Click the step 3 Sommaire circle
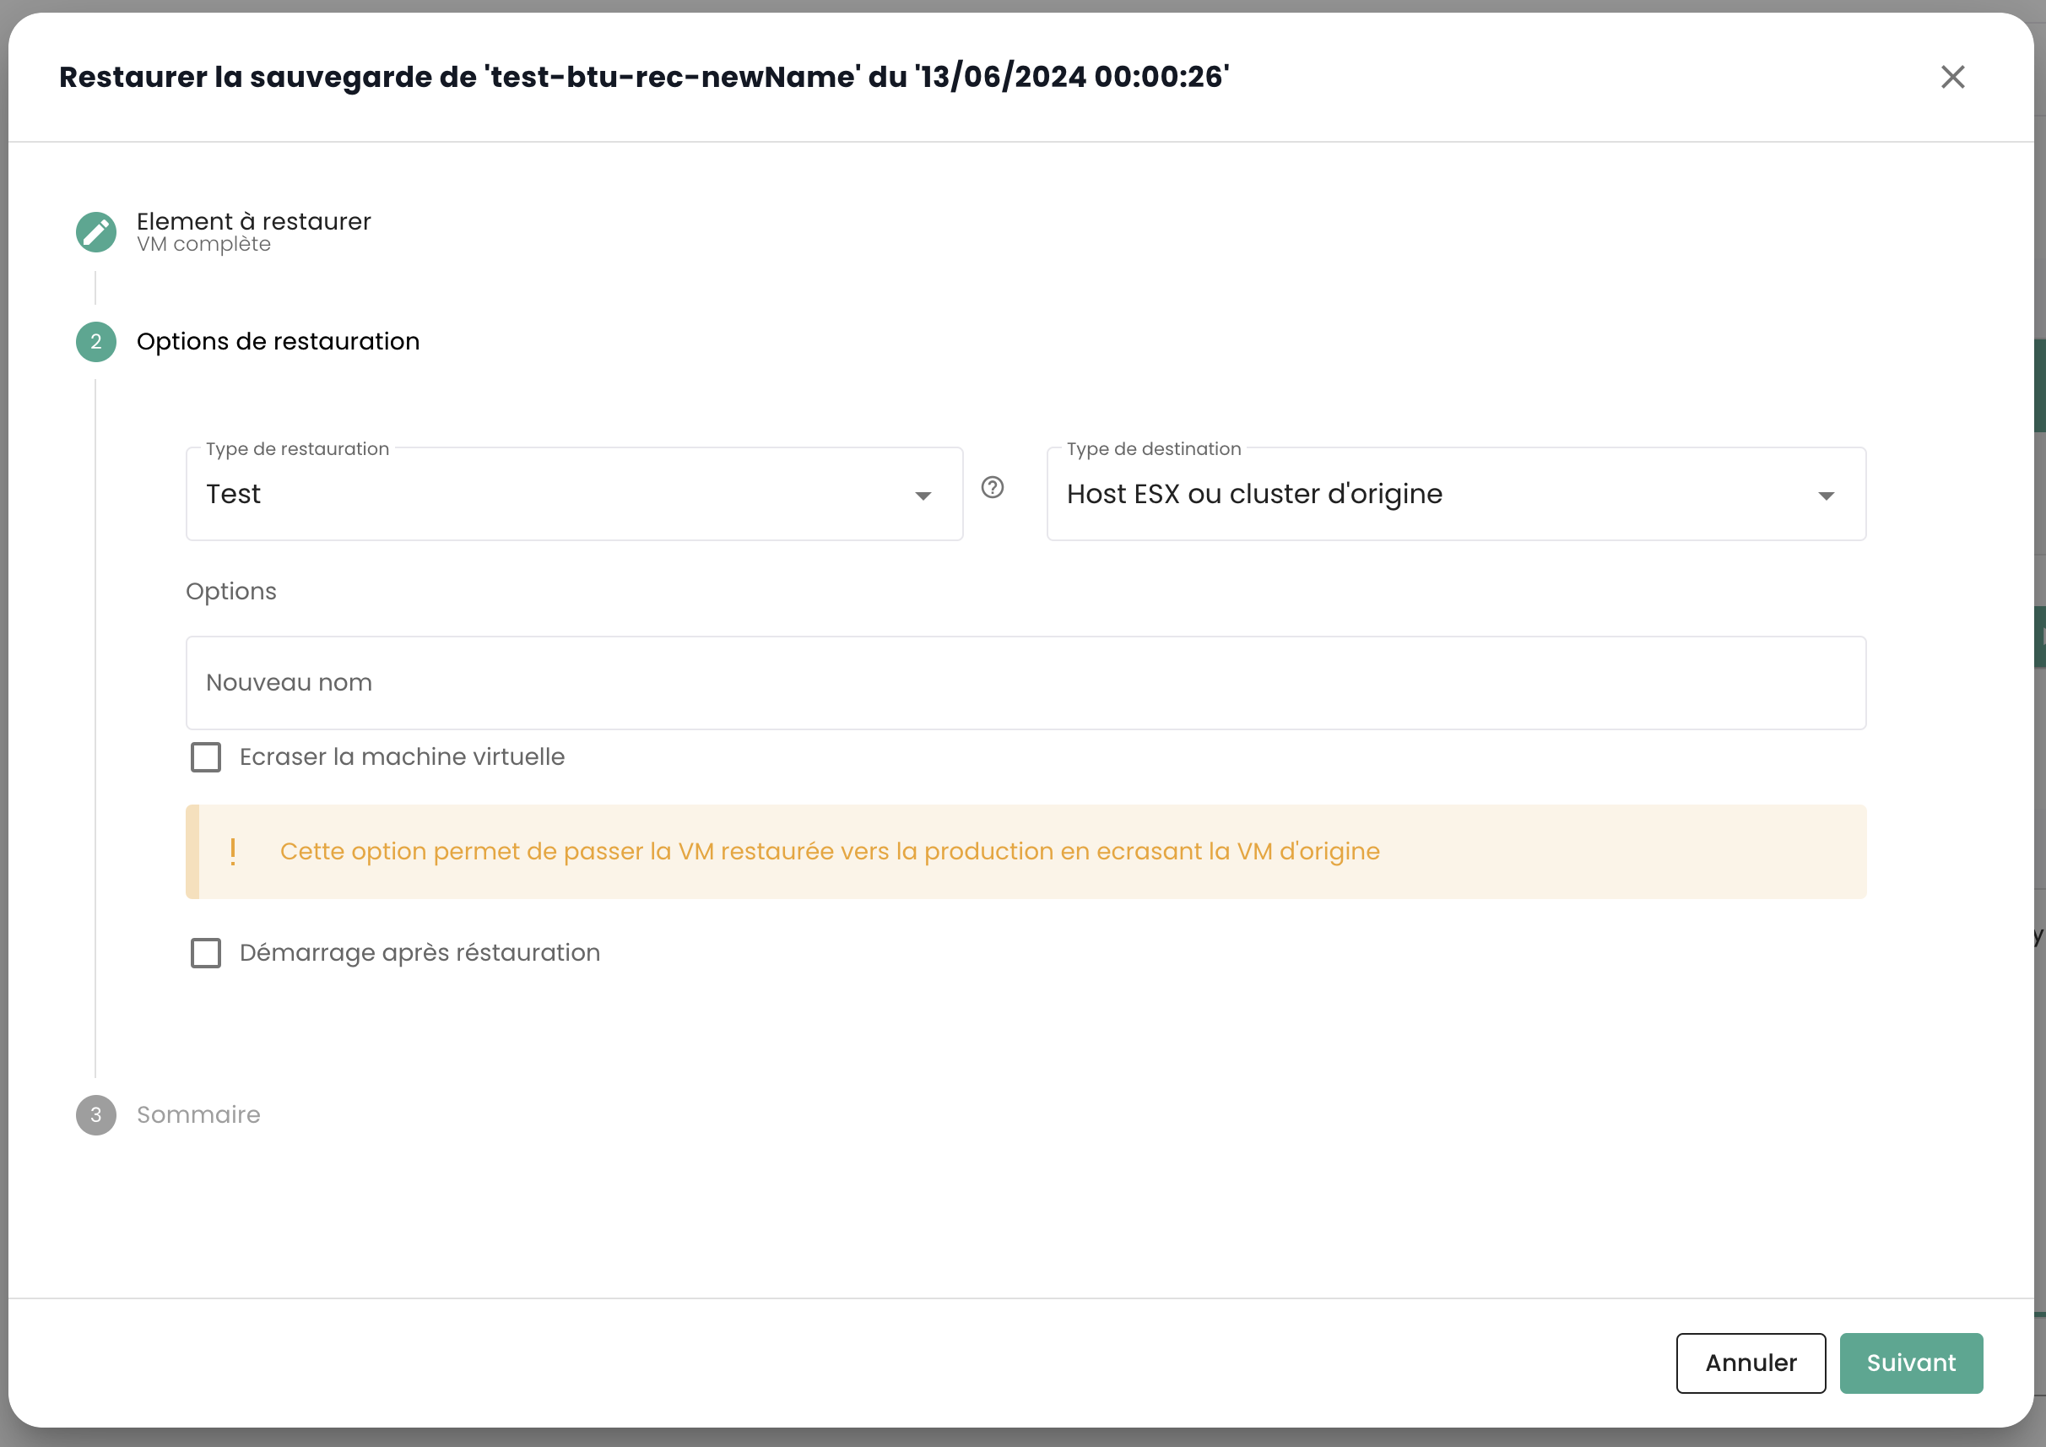 tap(95, 1114)
